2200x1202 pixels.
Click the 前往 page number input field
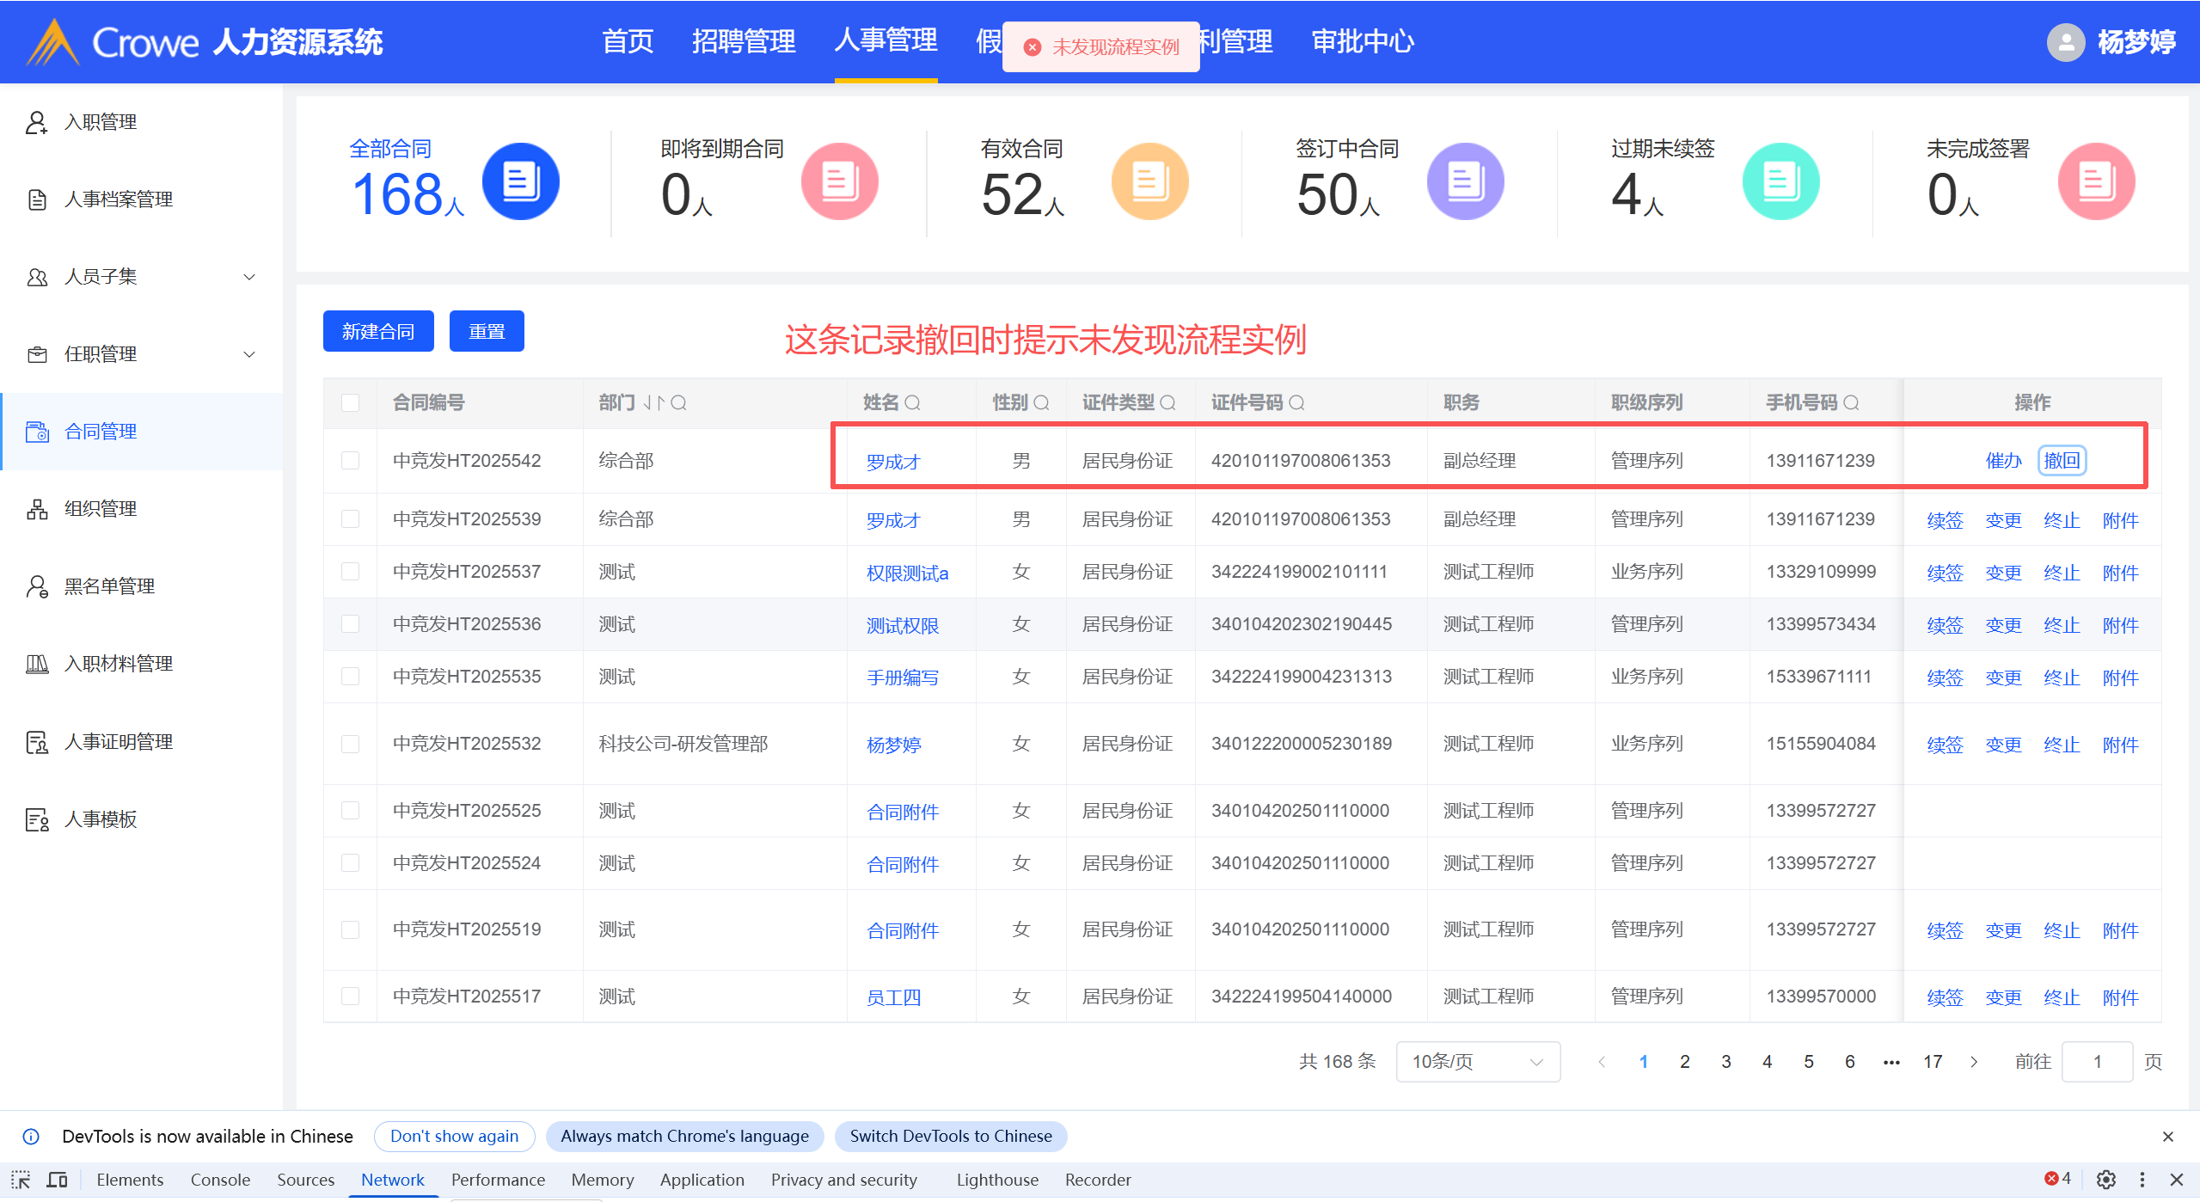2096,1062
